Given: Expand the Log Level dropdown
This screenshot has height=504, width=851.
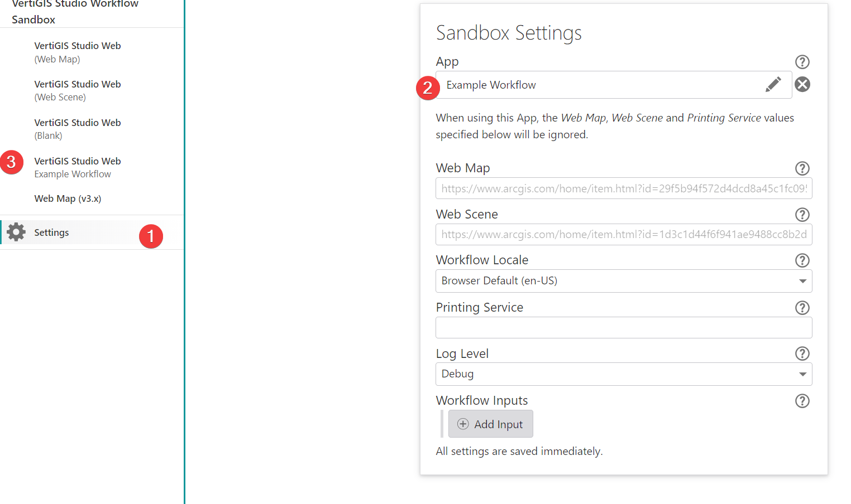Looking at the screenshot, I should pyautogui.click(x=802, y=374).
